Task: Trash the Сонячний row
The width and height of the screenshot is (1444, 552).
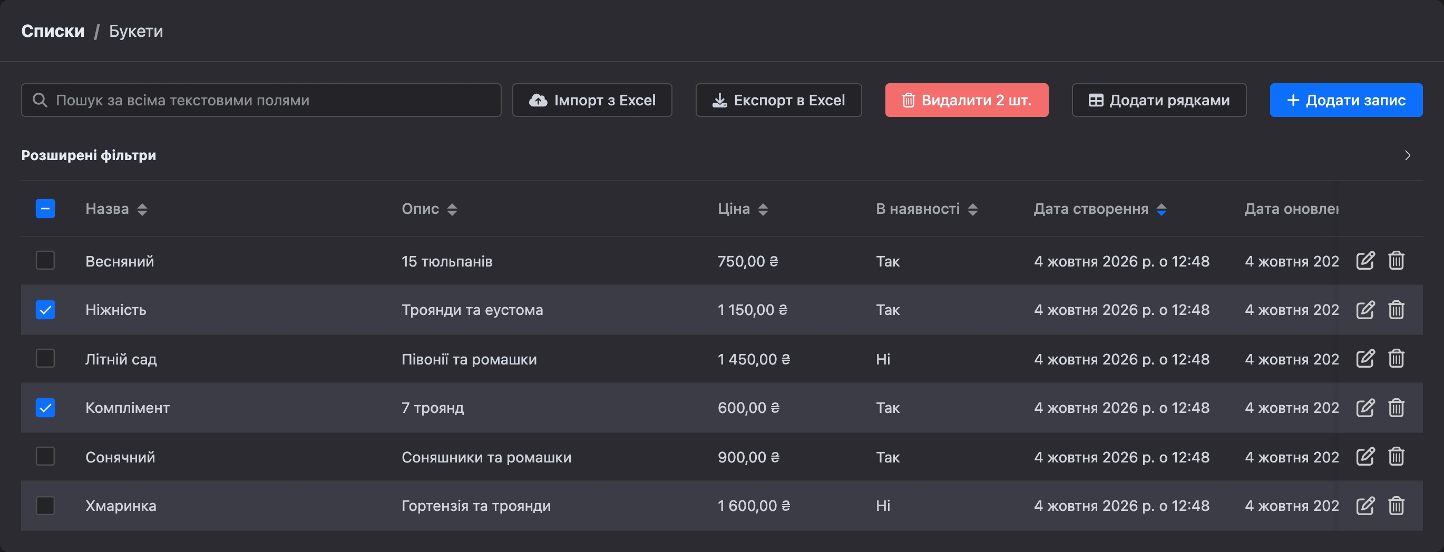Action: [1396, 456]
